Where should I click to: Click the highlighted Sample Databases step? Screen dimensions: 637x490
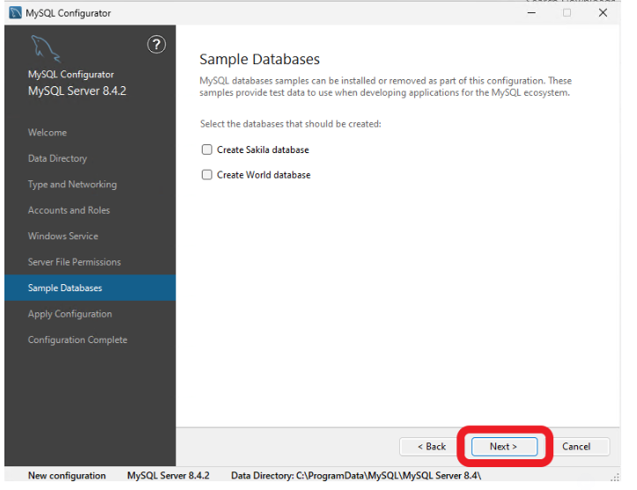(x=65, y=288)
